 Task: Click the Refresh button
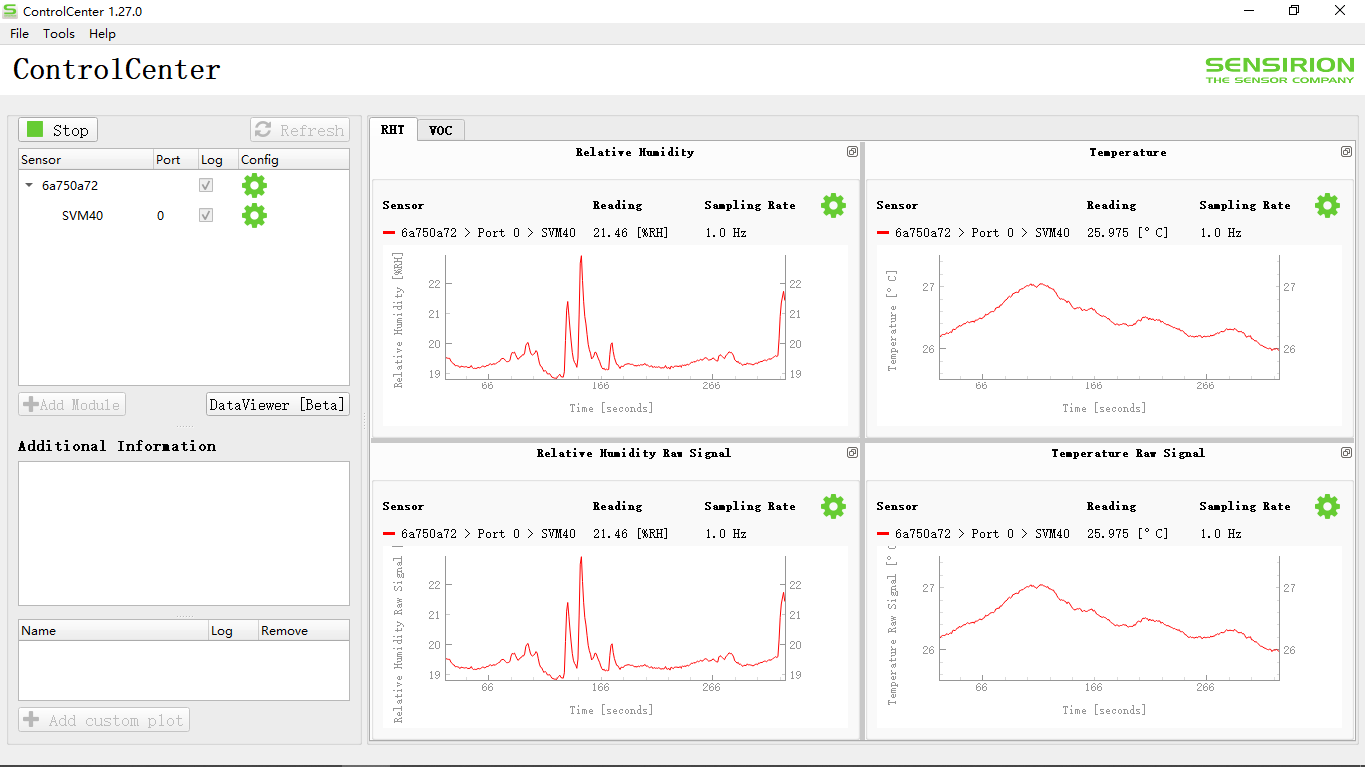coord(300,130)
